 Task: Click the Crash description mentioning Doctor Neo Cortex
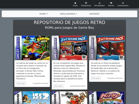click(32, 71)
